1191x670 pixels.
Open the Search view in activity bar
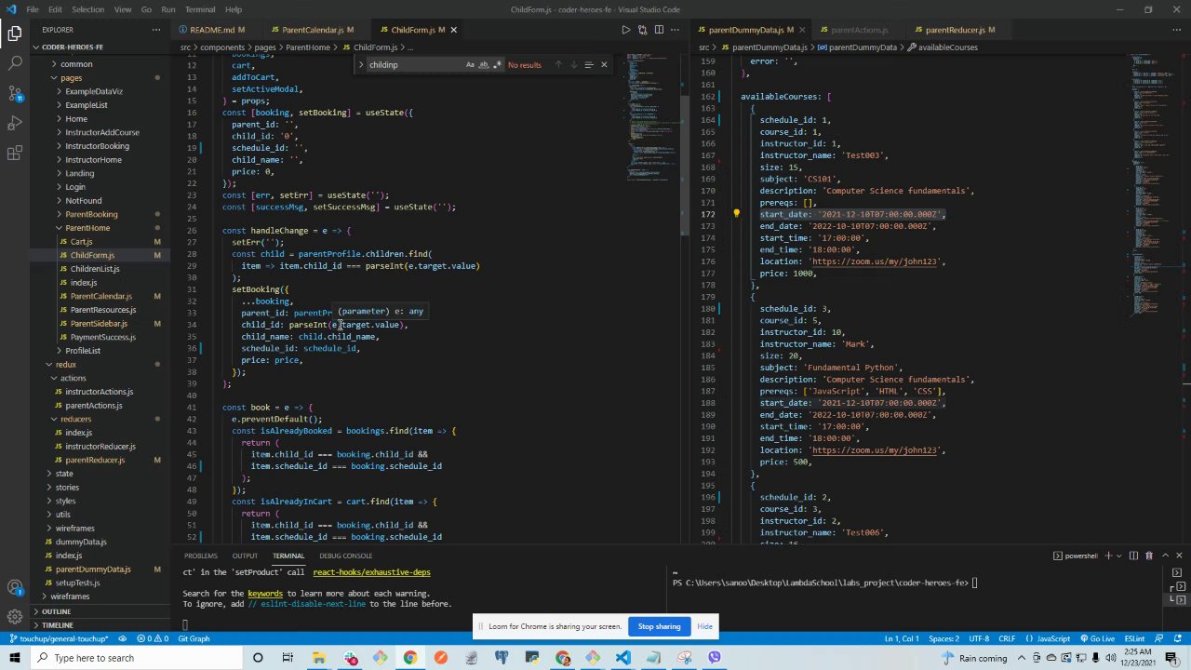(x=15, y=63)
